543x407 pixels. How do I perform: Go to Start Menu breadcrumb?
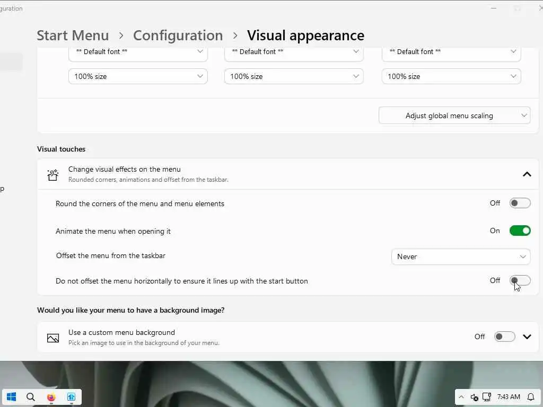[73, 36]
